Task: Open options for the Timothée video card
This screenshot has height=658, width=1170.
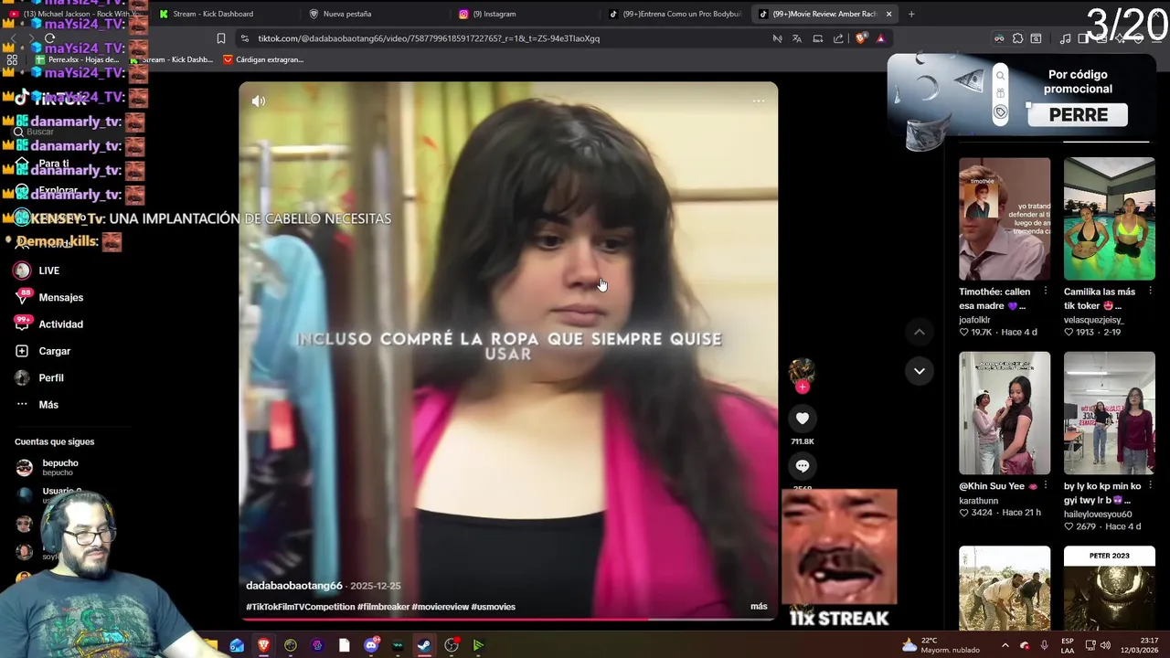Action: (1045, 292)
